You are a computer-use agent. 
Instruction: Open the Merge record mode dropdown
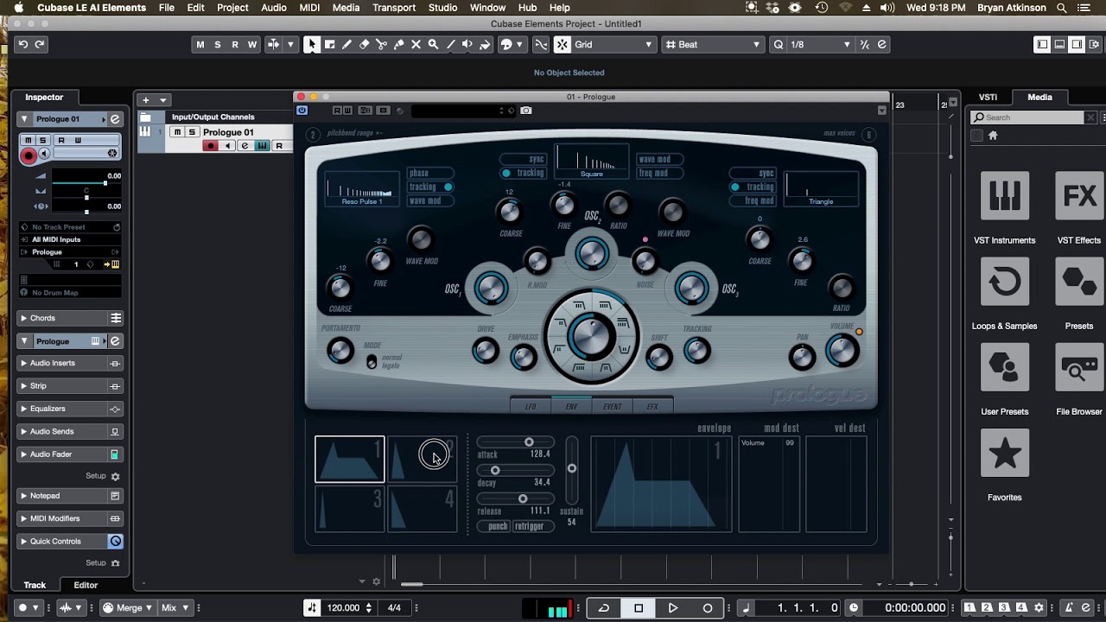(128, 608)
